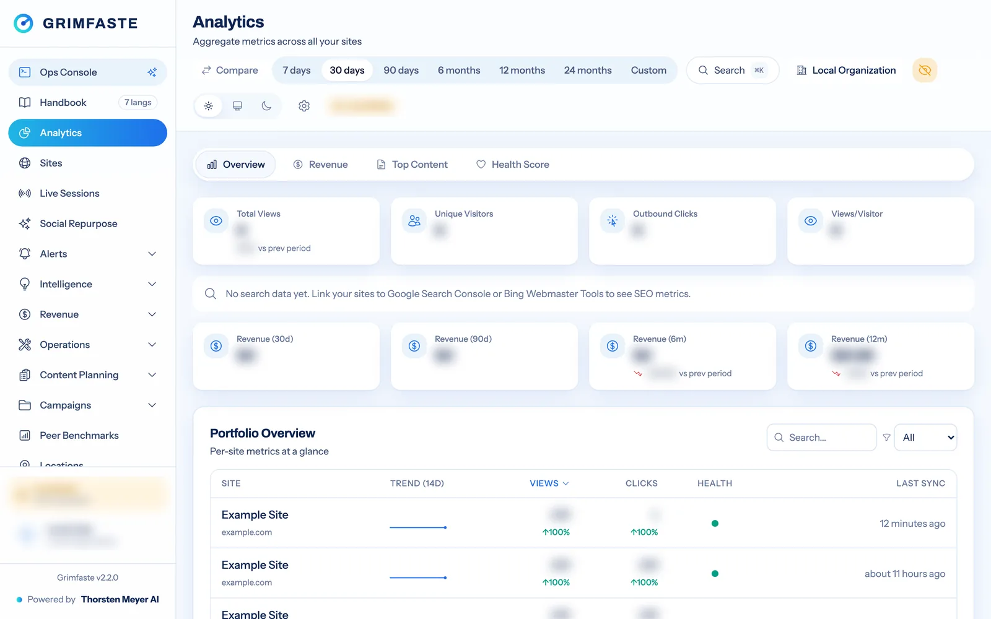This screenshot has width=991, height=619.
Task: Expand the Operations section chevron
Action: pyautogui.click(x=152, y=345)
